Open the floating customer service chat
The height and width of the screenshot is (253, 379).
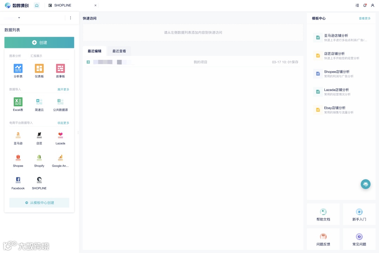[365, 184]
